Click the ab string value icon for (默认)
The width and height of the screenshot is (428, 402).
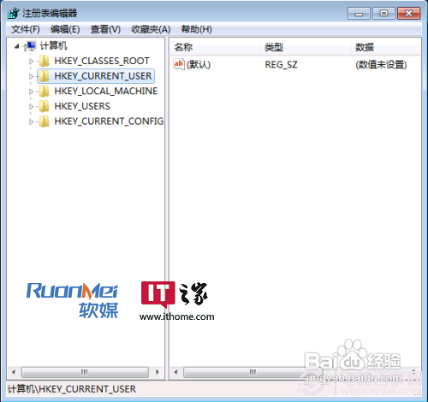click(179, 64)
